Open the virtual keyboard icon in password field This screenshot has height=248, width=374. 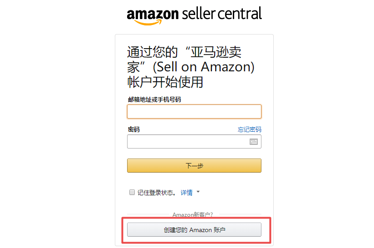point(254,142)
